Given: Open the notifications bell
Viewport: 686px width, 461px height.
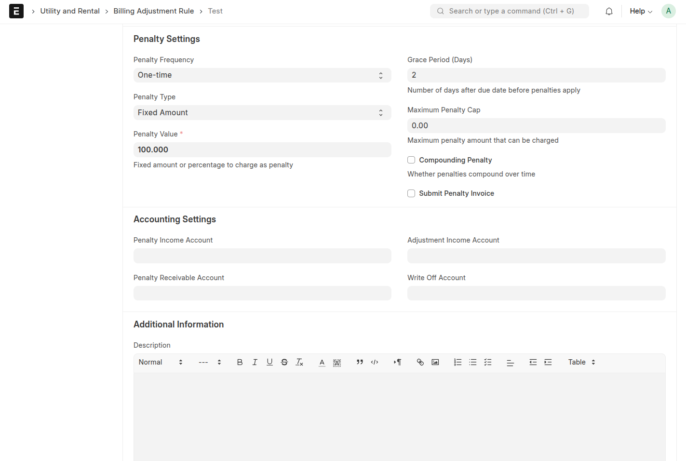Looking at the screenshot, I should 609,11.
